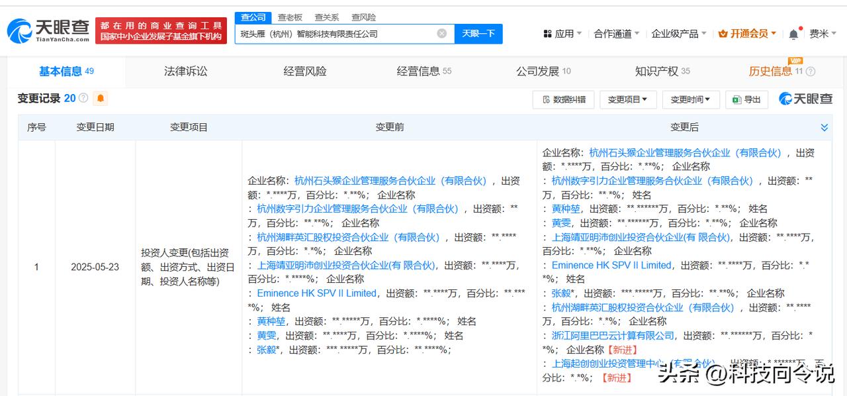Open the 变更时间 filter dropdown

click(x=690, y=99)
